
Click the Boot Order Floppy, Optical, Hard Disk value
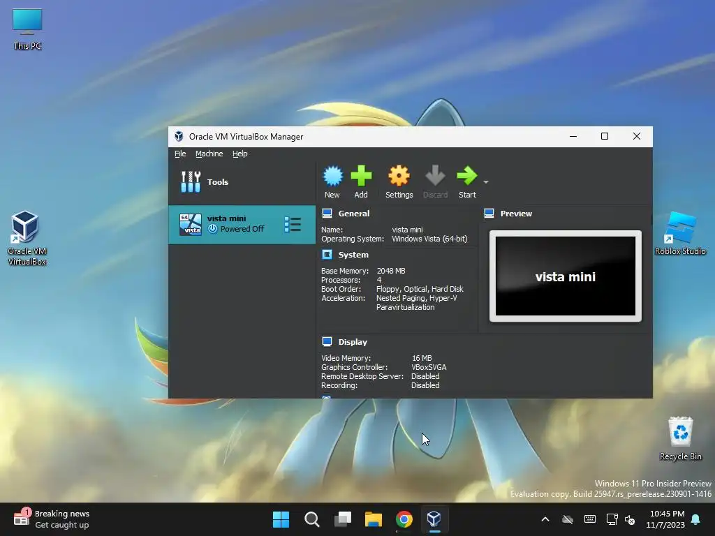point(420,289)
